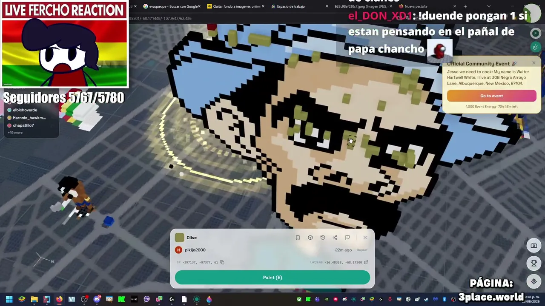Copy the pixel coordinates -397137, -97377, 61
The height and width of the screenshot is (306, 545).
222,262
